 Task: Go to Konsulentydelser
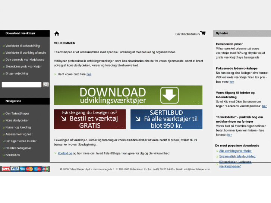[x=17, y=120]
